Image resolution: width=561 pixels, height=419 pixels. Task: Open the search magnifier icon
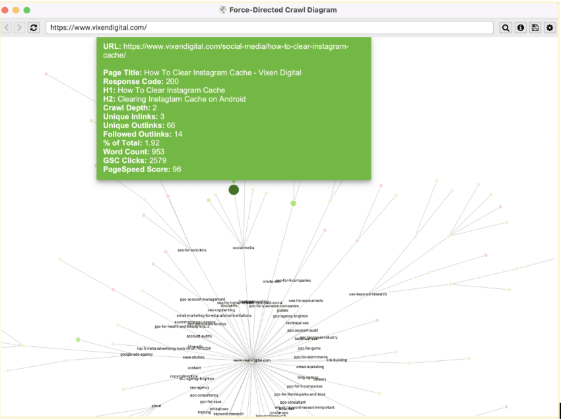[x=506, y=28]
